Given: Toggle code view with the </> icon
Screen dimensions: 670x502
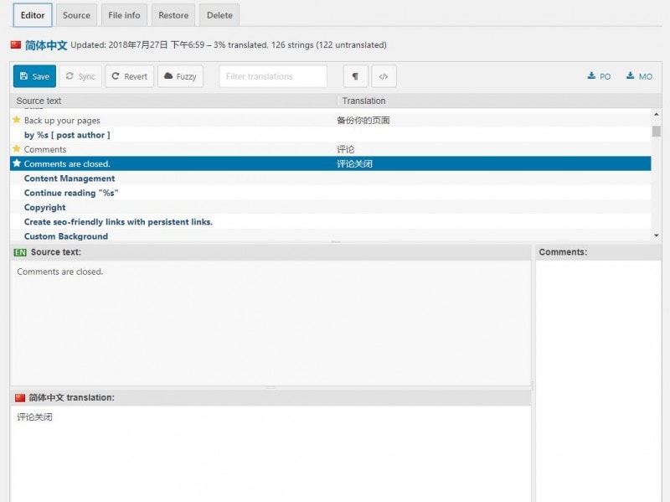Looking at the screenshot, I should (x=384, y=76).
